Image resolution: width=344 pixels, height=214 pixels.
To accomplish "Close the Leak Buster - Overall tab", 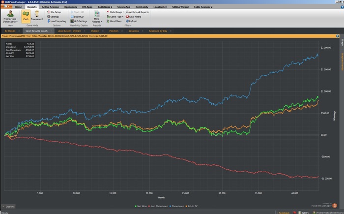I will click(85, 31).
